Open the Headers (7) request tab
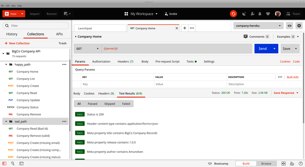Screen dimensions: 305x167 tap(125, 62)
